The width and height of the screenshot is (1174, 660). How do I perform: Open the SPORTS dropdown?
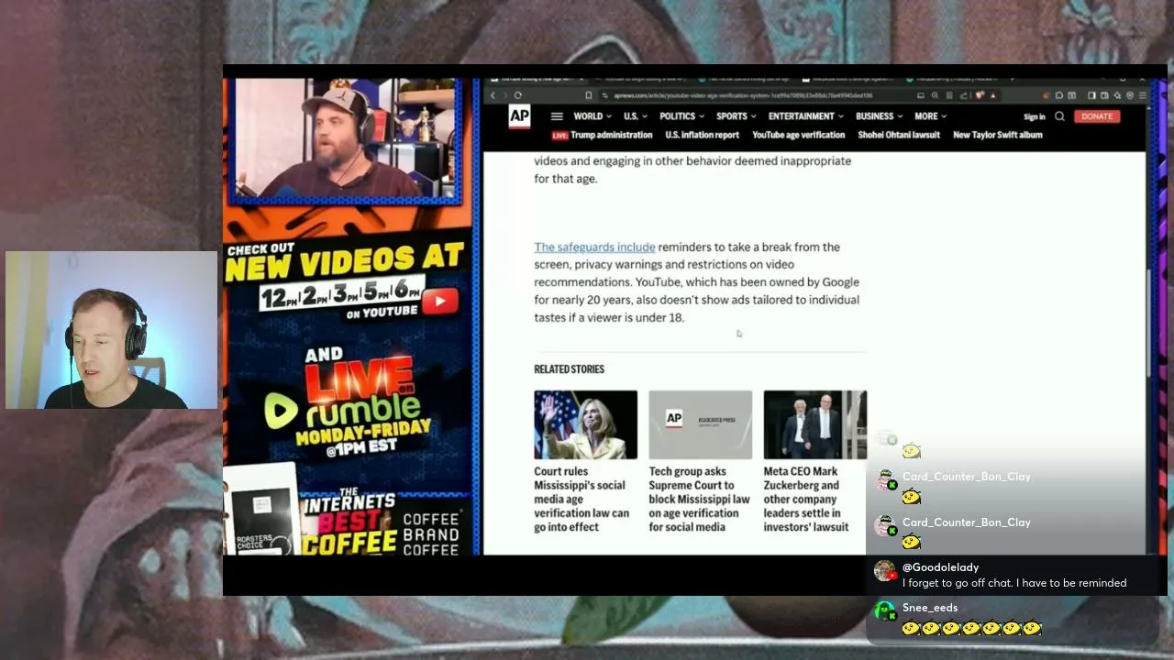click(736, 116)
